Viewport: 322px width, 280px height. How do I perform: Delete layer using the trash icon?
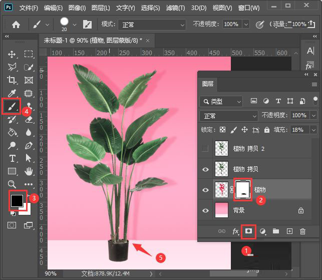tap(302, 231)
